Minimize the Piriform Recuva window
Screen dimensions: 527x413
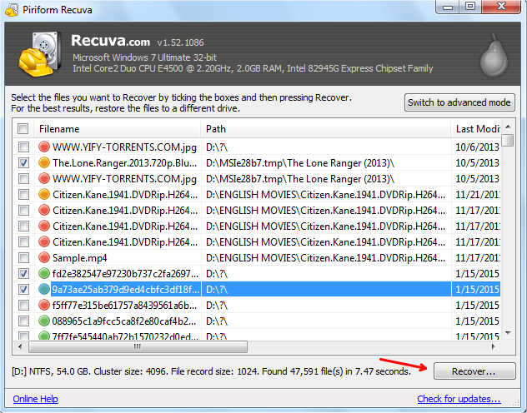point(447,7)
